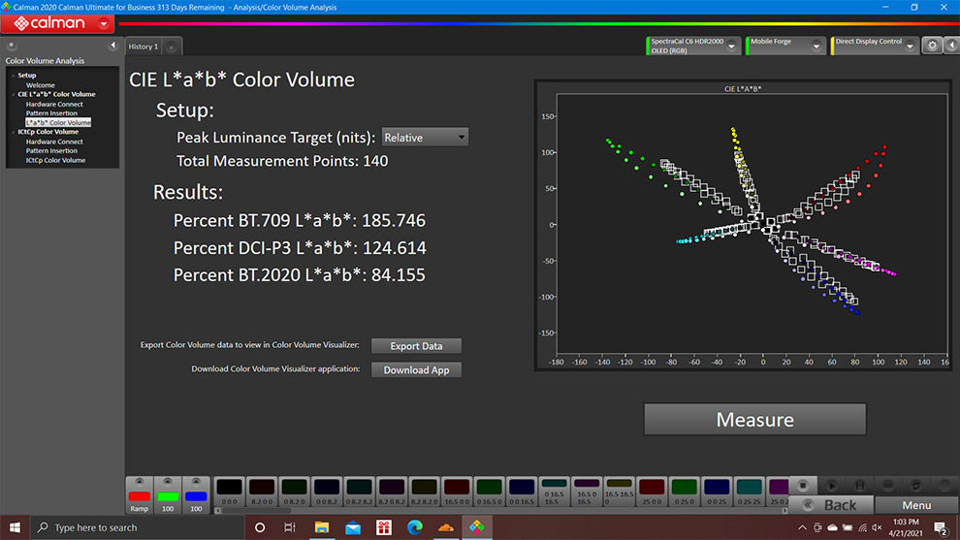Click the CIE L*A*B* chart plot
The image size is (960, 540).
pos(752,224)
